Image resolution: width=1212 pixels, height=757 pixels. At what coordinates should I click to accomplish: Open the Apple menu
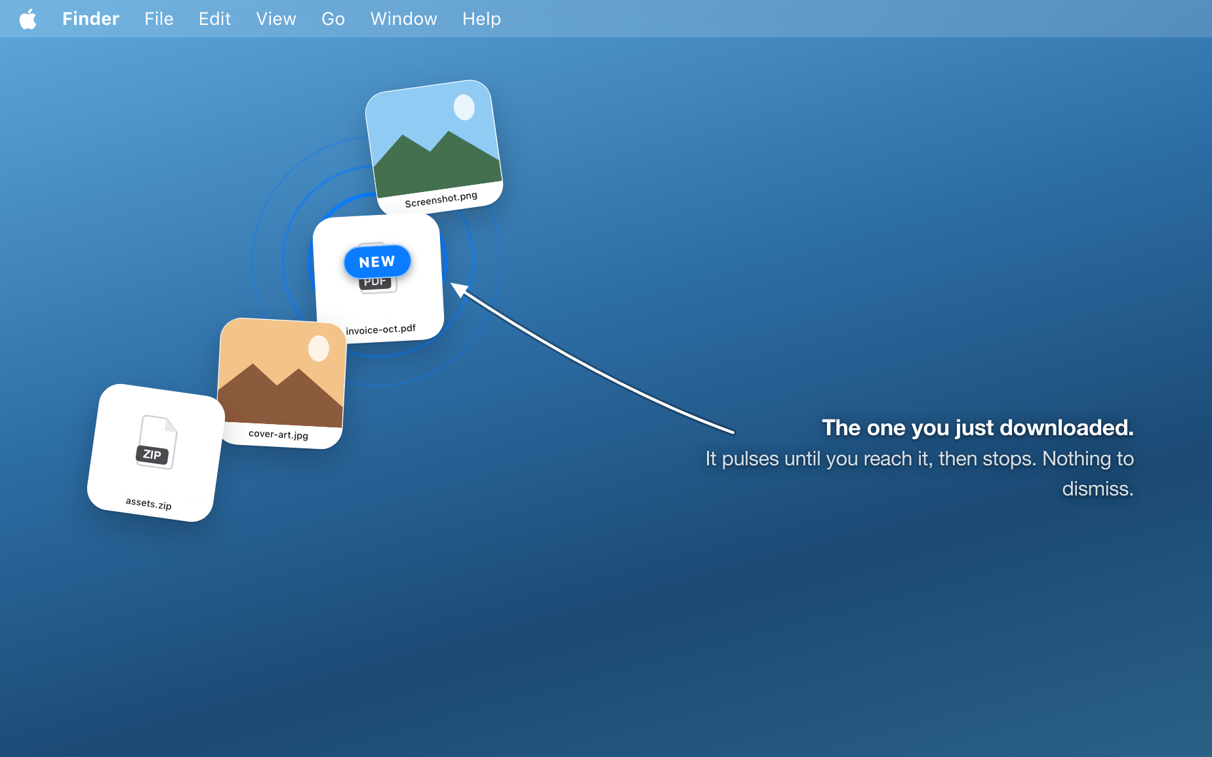pos(28,19)
